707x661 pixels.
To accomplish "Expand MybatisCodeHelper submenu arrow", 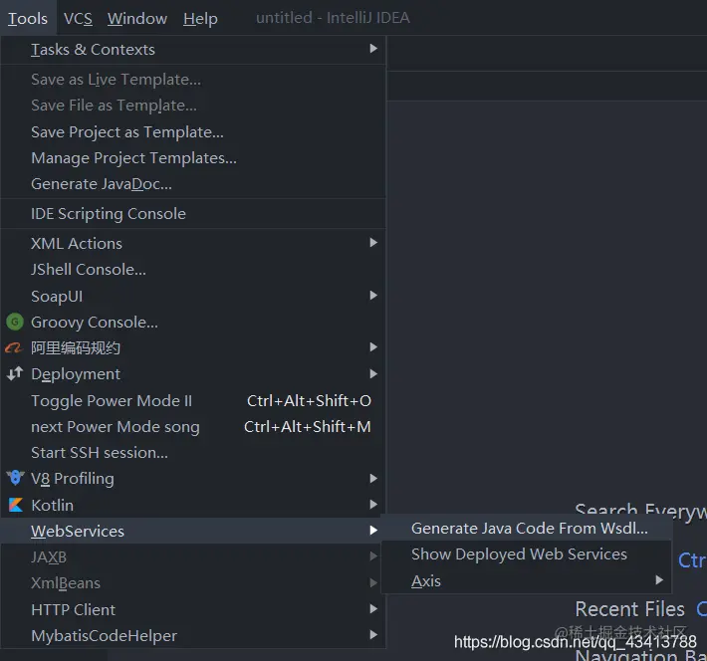I will click(x=373, y=635).
